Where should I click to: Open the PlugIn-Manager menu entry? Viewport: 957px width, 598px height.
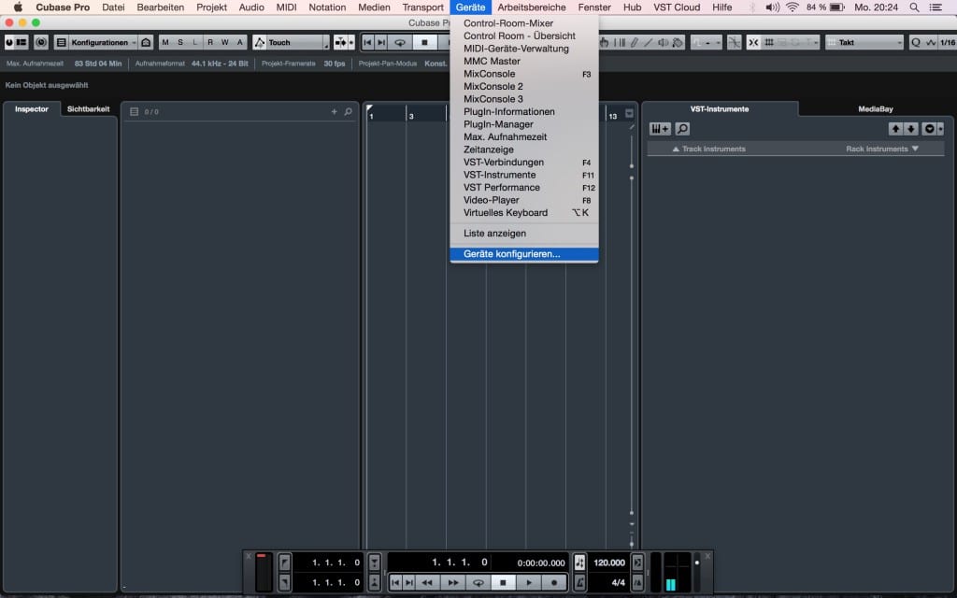[523, 124]
